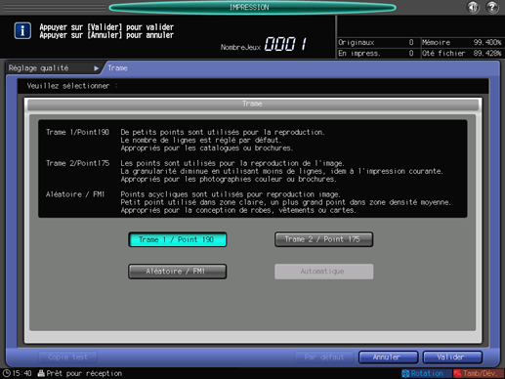Click 'Points acycliques sont utilisés' line
Viewport: 505px width, 379px height.
pyautogui.click(x=231, y=194)
